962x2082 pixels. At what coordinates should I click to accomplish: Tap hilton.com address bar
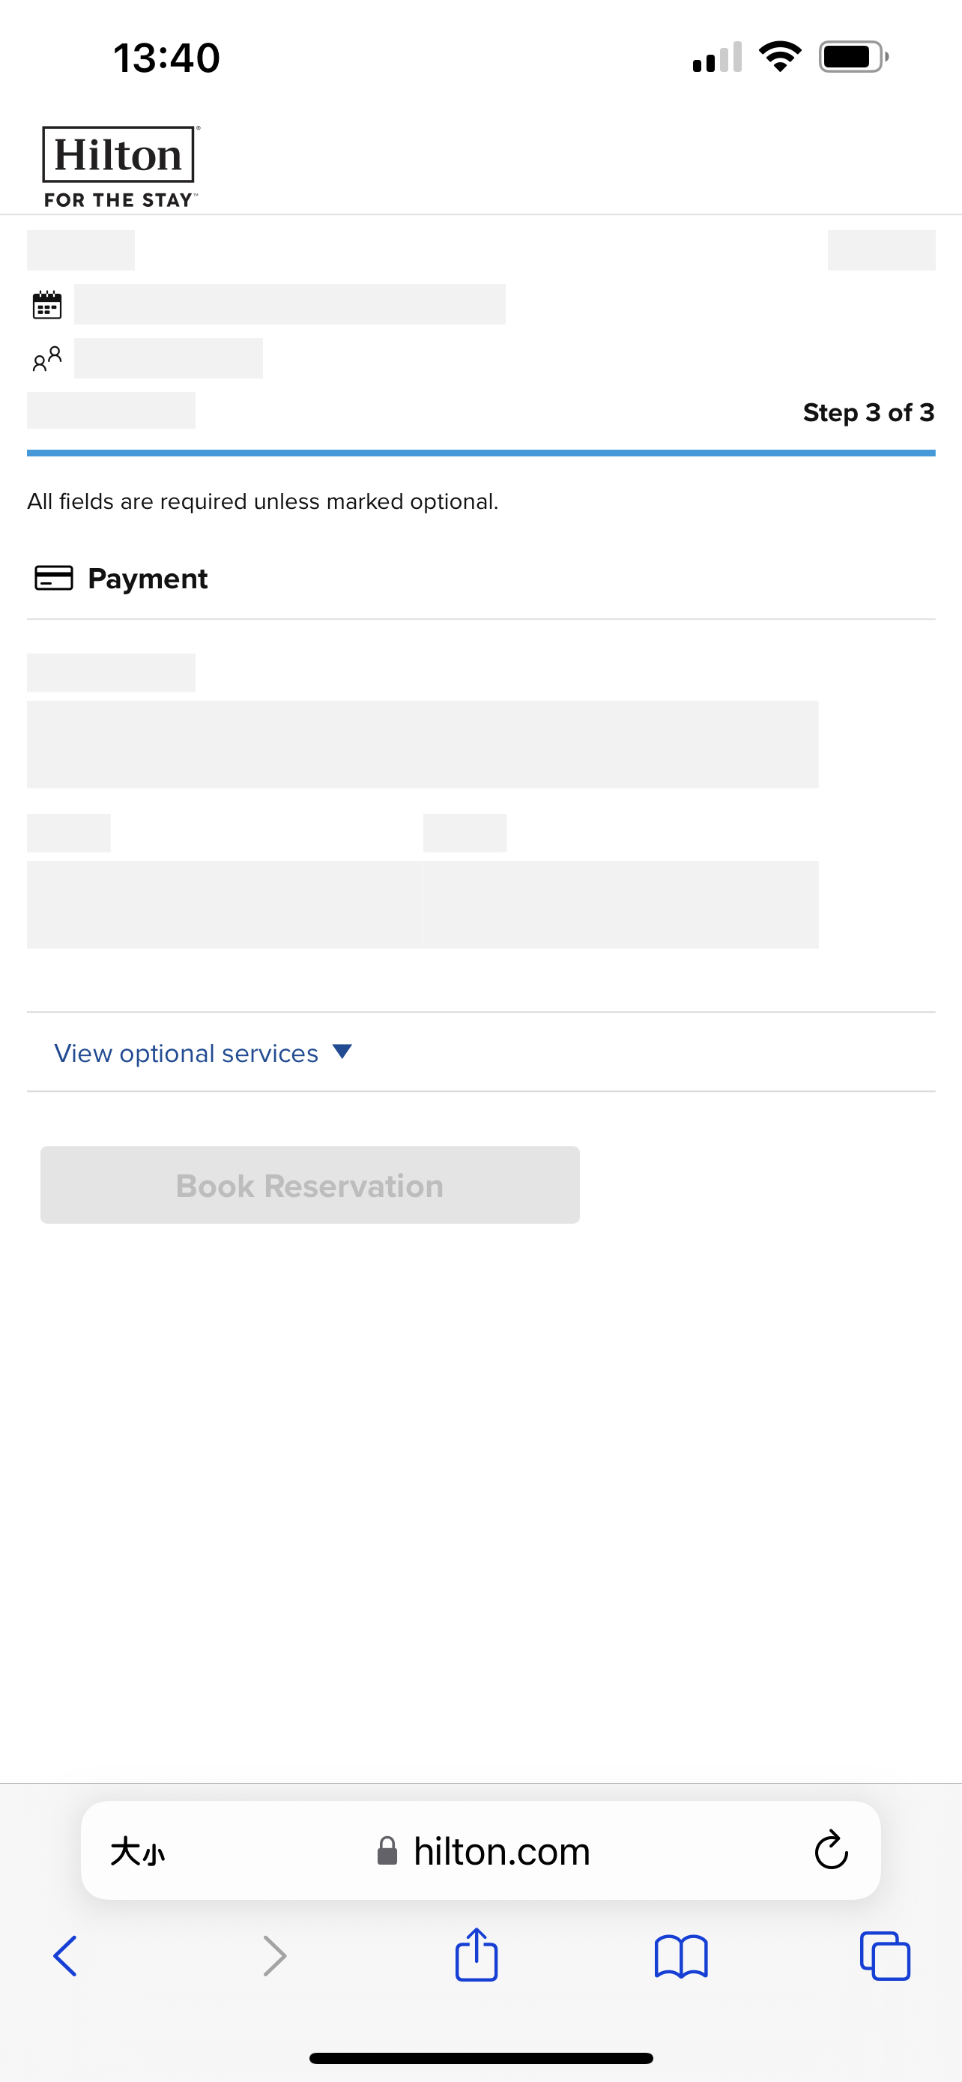click(x=480, y=1850)
